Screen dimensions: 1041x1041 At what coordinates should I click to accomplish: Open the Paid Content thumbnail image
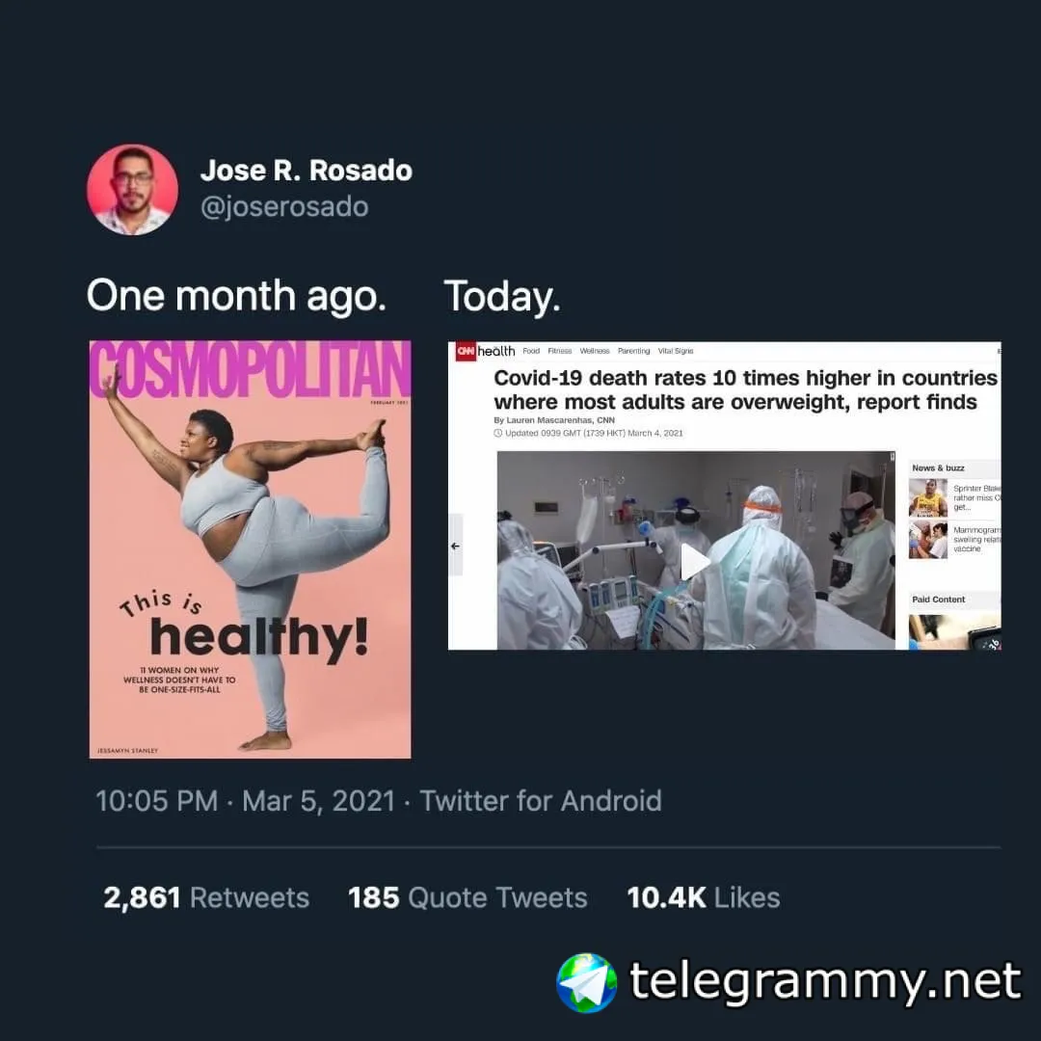click(x=954, y=632)
